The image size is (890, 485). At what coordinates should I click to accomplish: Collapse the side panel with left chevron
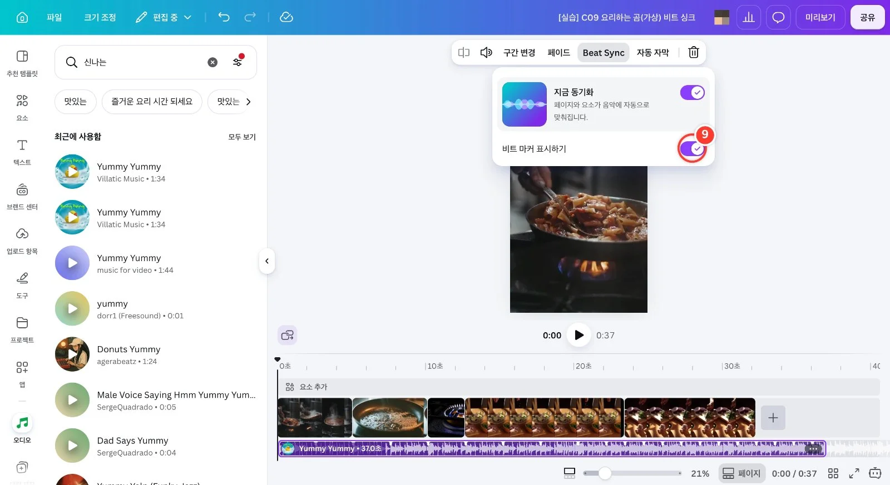pos(267,261)
